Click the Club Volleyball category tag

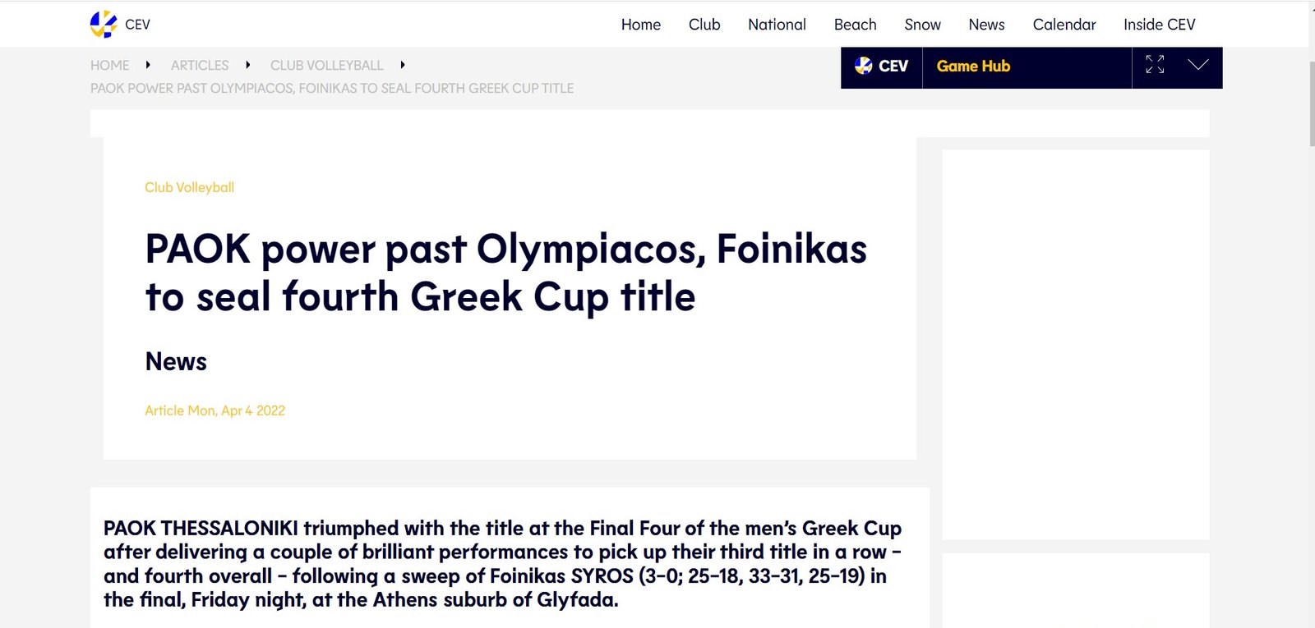point(190,187)
